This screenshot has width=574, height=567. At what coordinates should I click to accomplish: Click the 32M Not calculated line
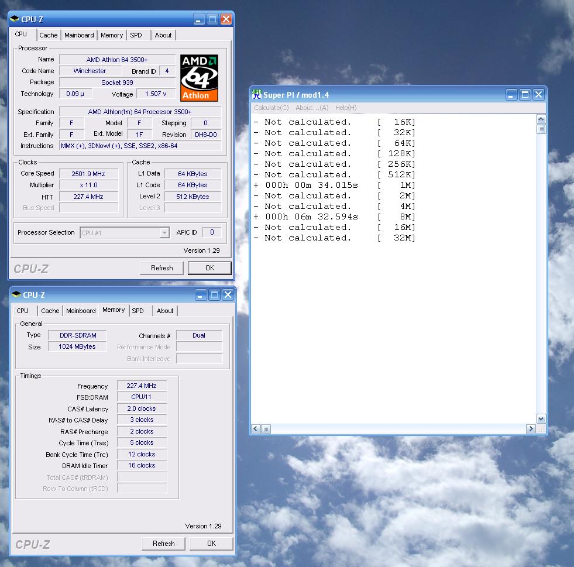coord(335,238)
